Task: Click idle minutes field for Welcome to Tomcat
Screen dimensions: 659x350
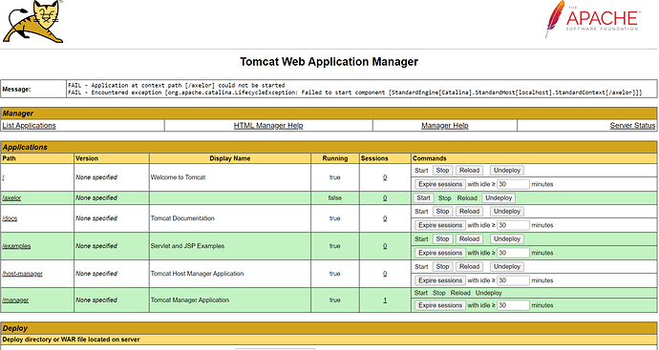Action: click(513, 184)
